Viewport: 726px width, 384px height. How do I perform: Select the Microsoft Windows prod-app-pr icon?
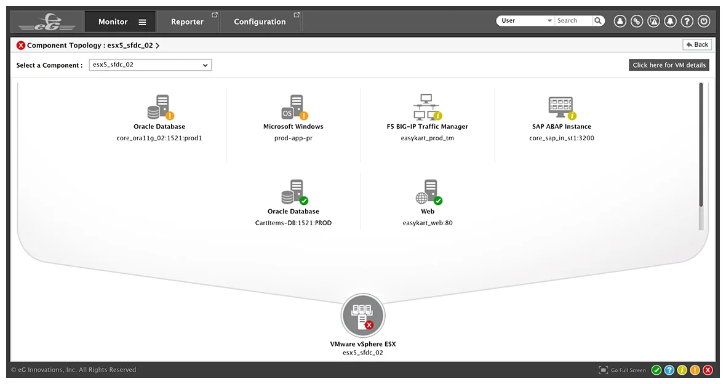click(x=294, y=107)
